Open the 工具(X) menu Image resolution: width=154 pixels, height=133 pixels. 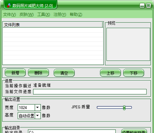[44, 14]
